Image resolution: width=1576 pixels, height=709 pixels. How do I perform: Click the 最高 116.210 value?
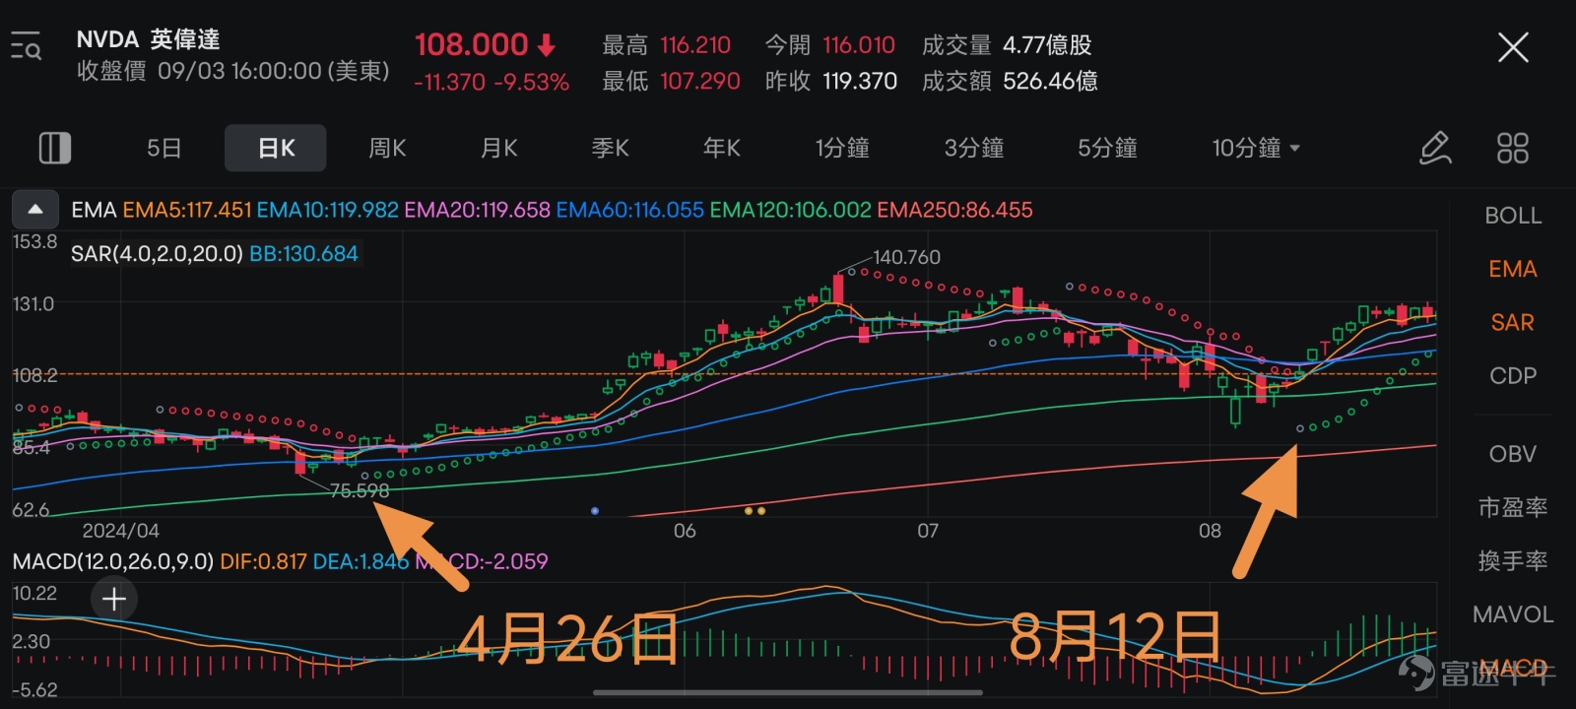(667, 45)
